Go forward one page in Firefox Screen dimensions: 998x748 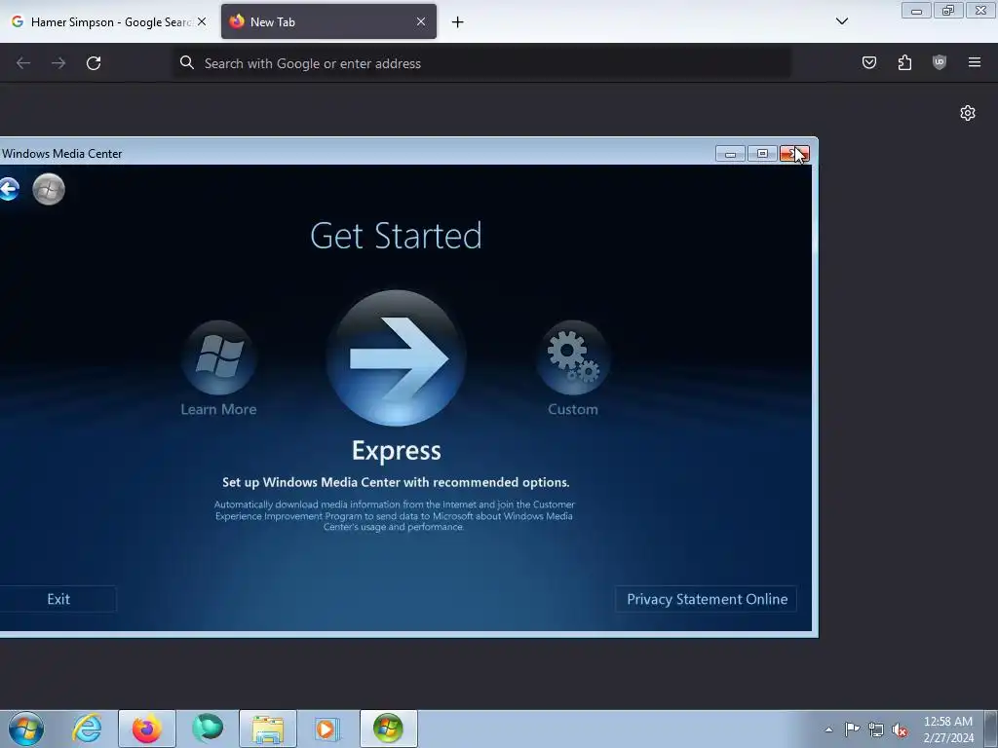click(x=58, y=63)
